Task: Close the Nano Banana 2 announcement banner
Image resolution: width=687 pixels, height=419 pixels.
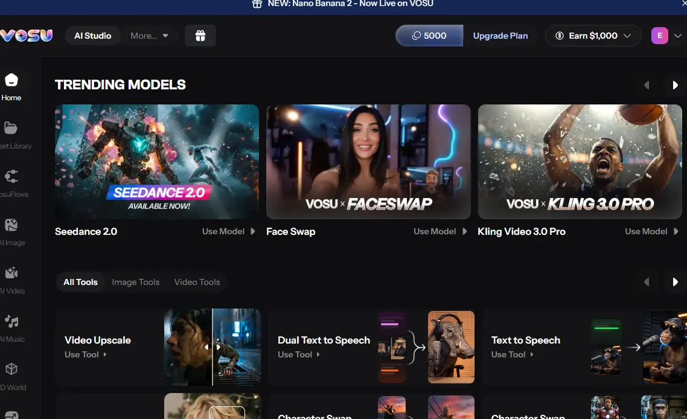Action: [x=684, y=3]
